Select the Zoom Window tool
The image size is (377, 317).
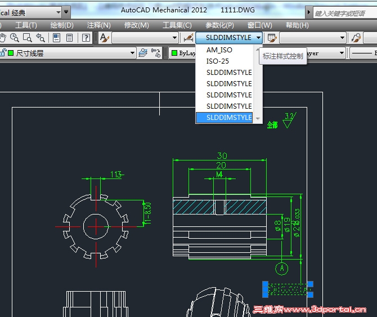click(x=27, y=38)
